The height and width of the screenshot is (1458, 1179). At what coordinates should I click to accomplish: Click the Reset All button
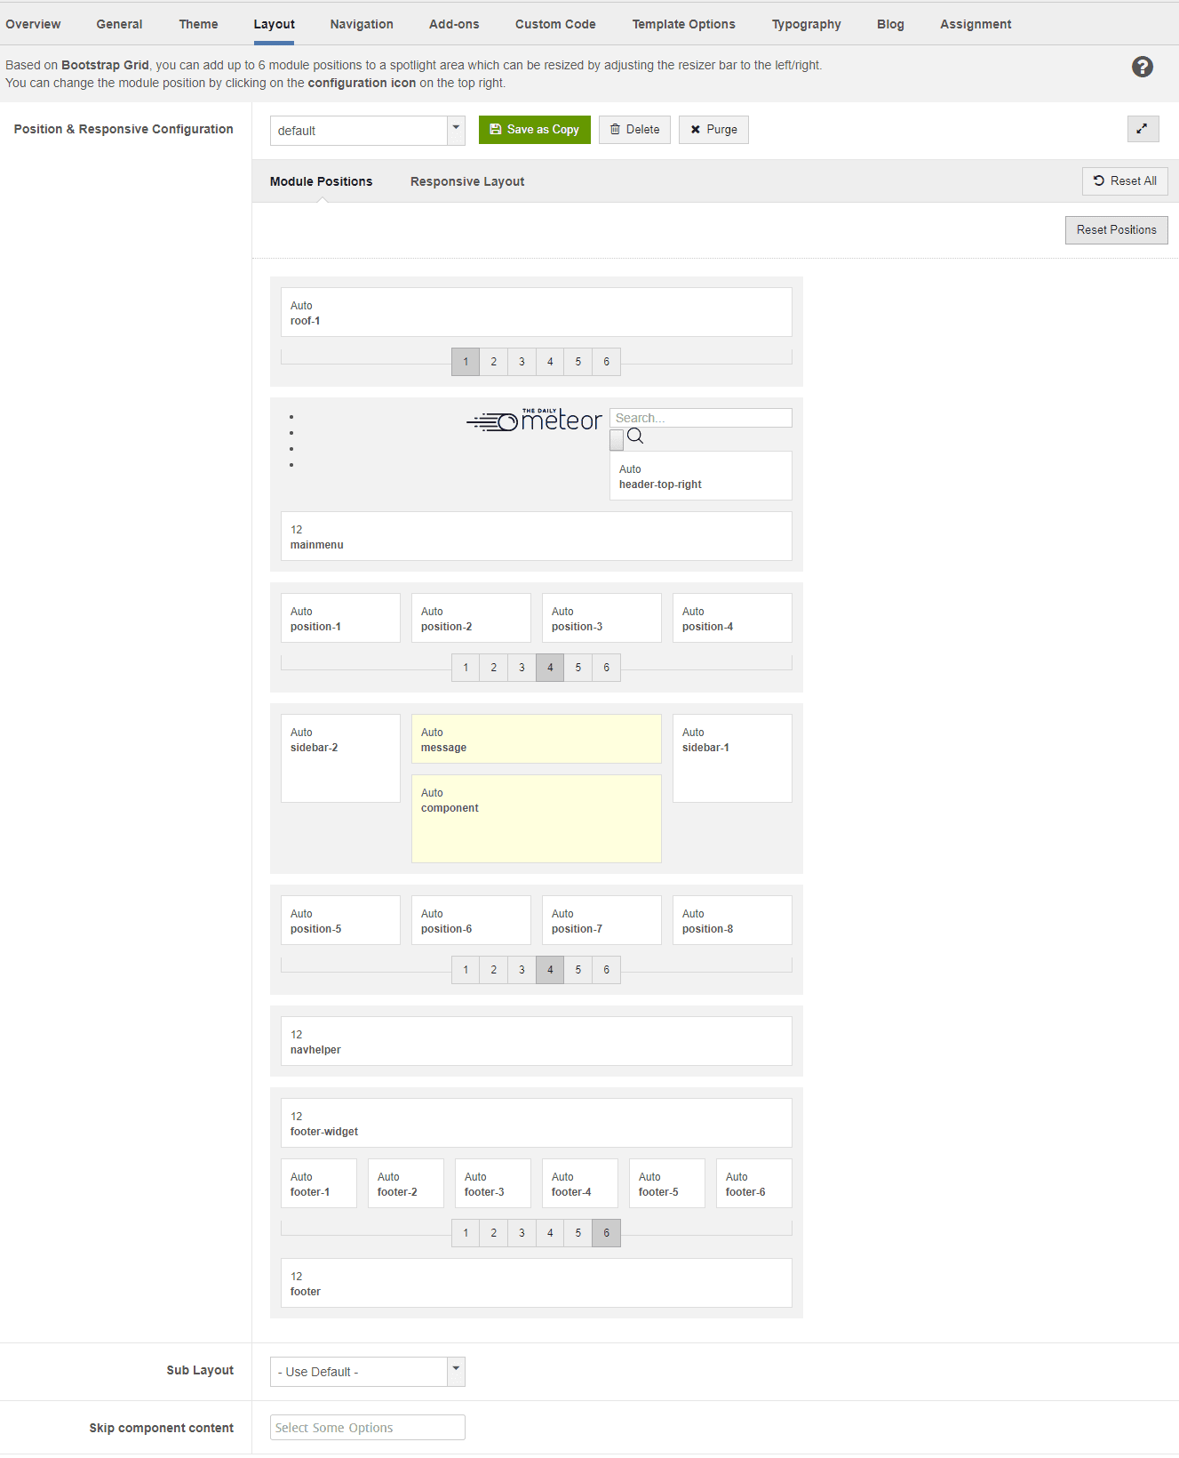click(x=1125, y=181)
